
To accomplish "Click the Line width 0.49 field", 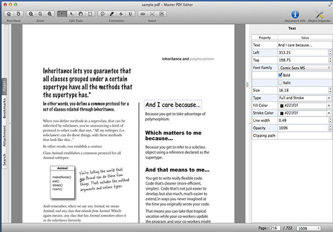I will click(x=303, y=120).
